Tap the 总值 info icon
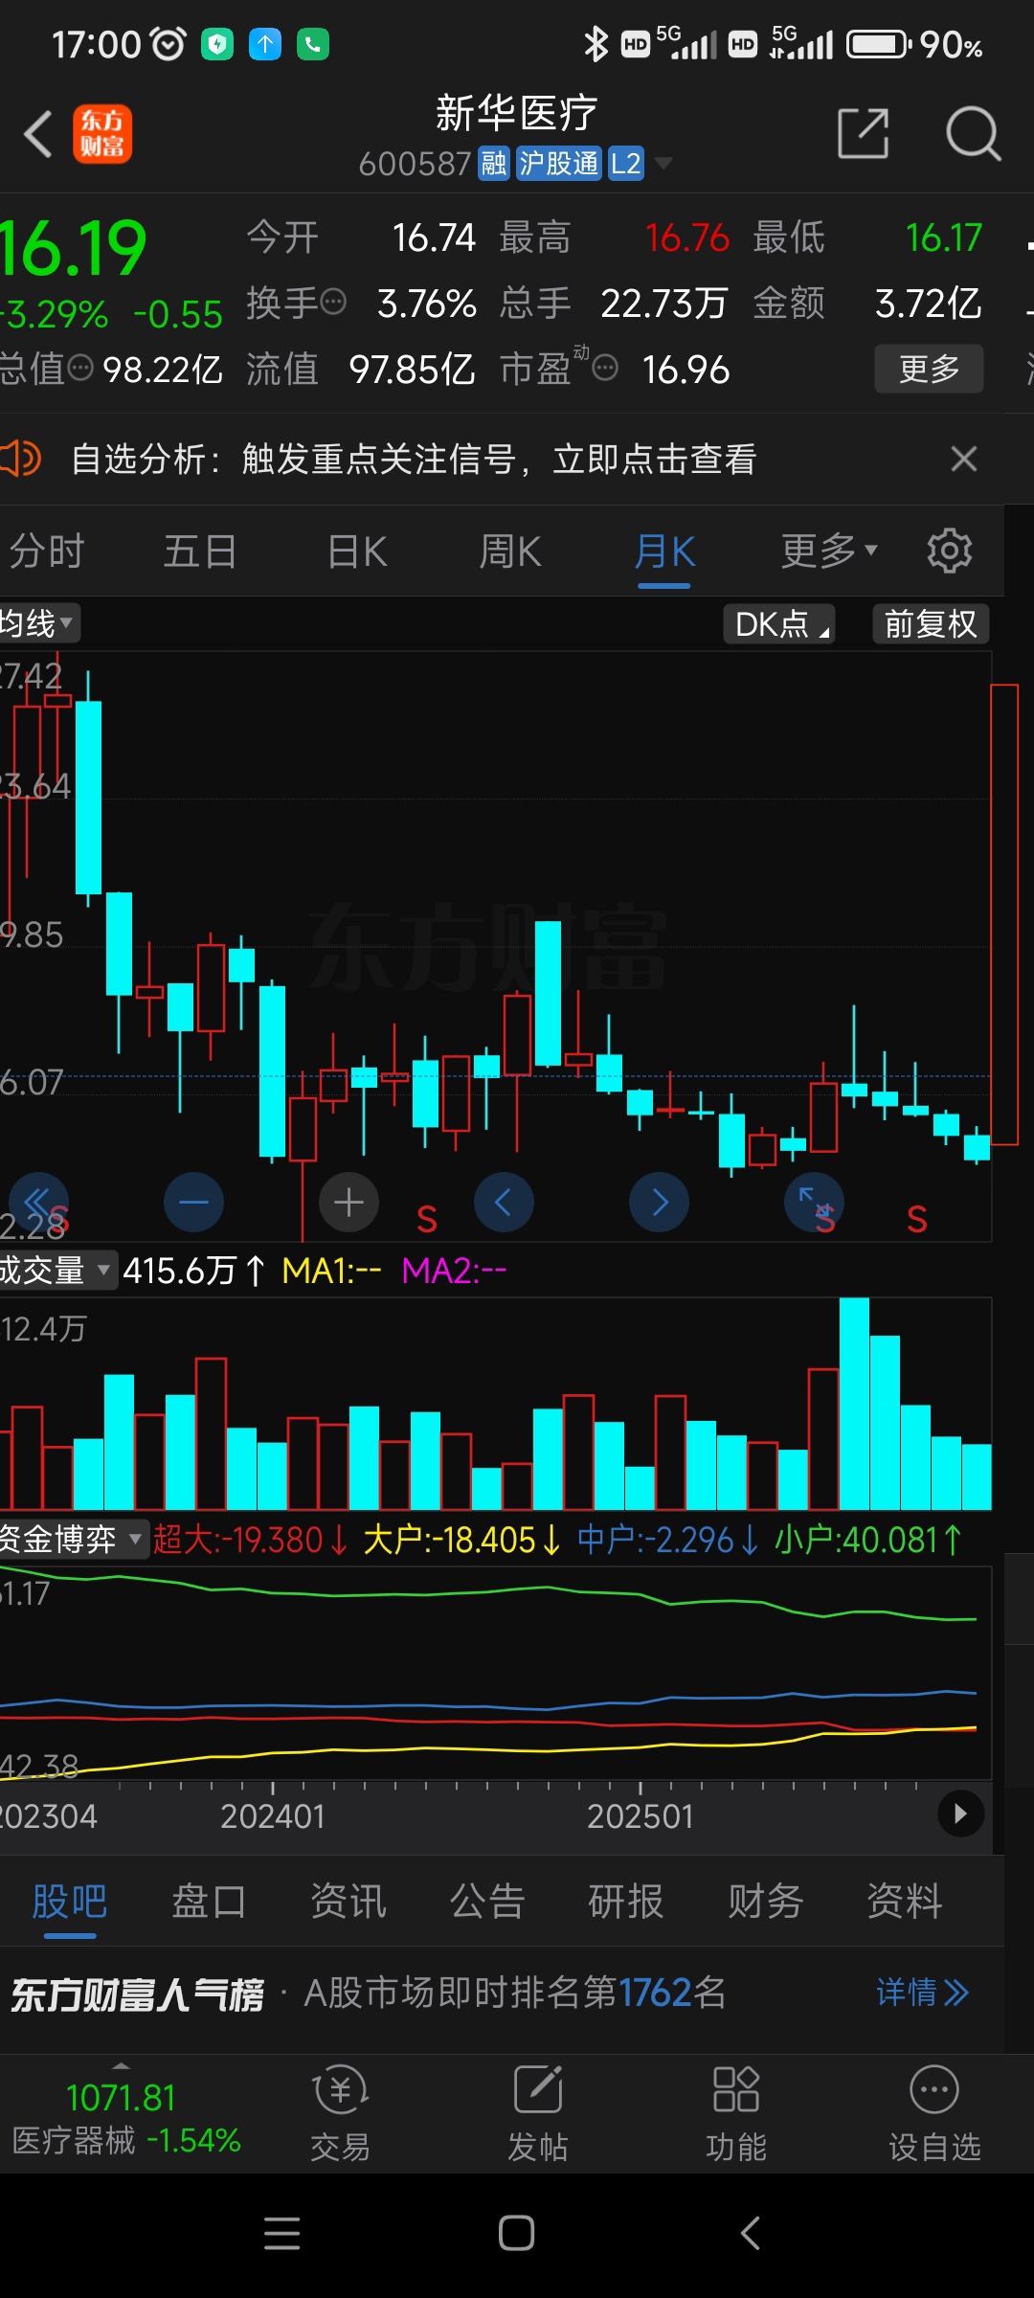This screenshot has width=1034, height=2298. tap(80, 368)
